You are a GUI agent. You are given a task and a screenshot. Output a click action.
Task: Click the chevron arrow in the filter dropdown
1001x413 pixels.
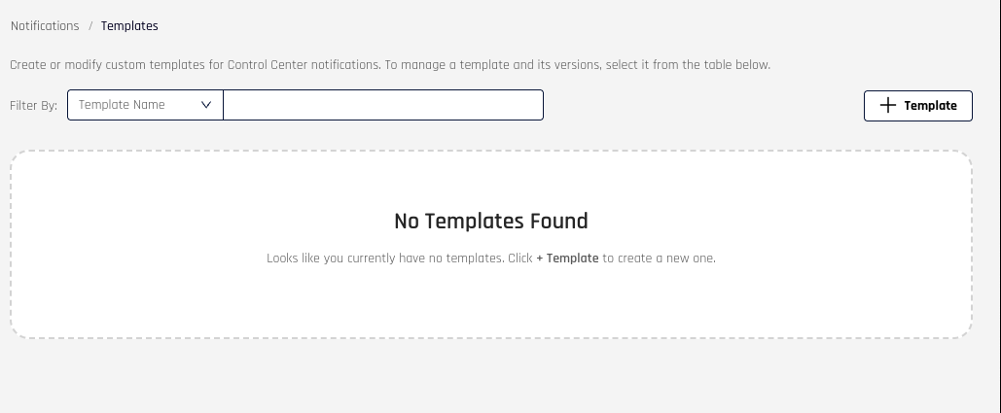click(206, 105)
